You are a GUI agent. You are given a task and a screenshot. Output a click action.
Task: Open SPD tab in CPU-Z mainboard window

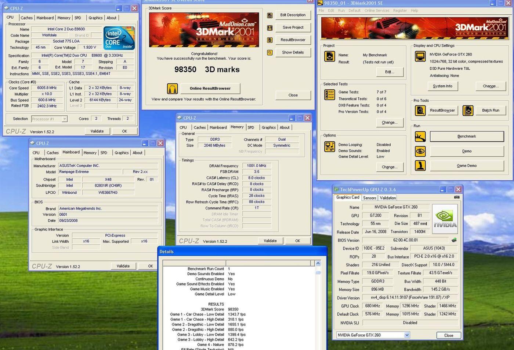coord(104,153)
